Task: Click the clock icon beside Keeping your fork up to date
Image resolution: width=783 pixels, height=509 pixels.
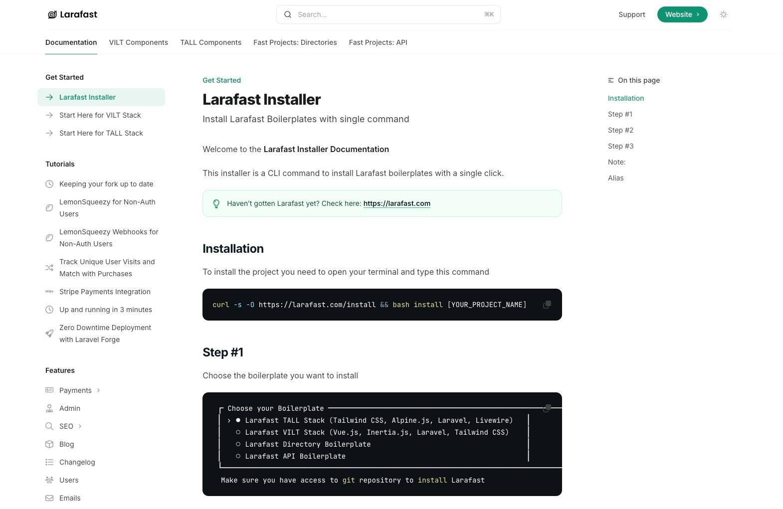Action: tap(49, 184)
